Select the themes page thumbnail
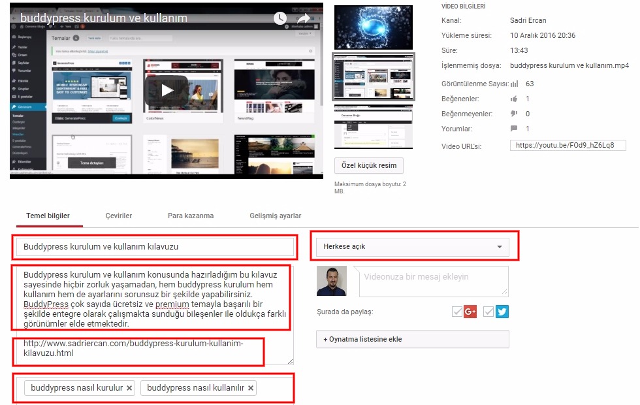This screenshot has width=640, height=405. pos(374,77)
